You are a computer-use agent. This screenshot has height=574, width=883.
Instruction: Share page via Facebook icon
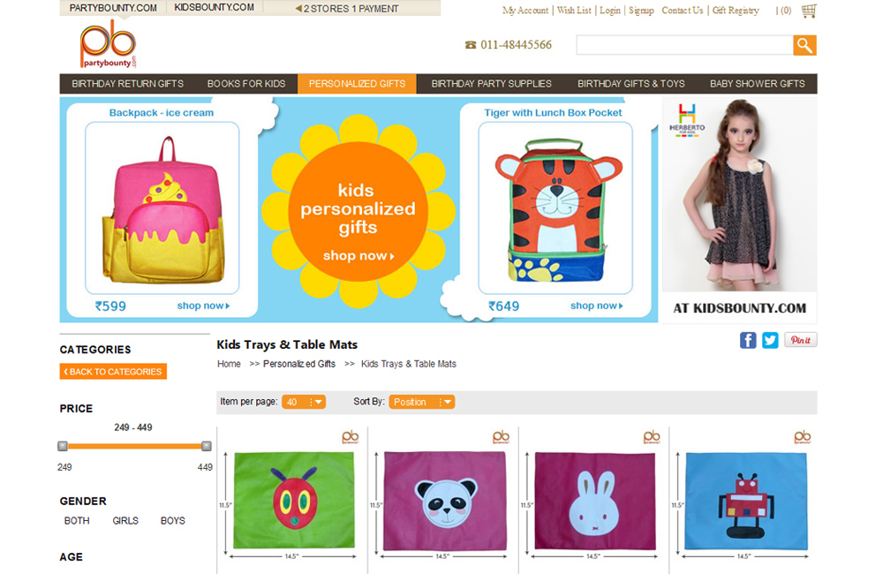point(748,340)
